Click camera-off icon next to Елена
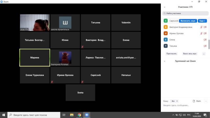The width and height of the screenshot is (210, 118). pos(205,40)
